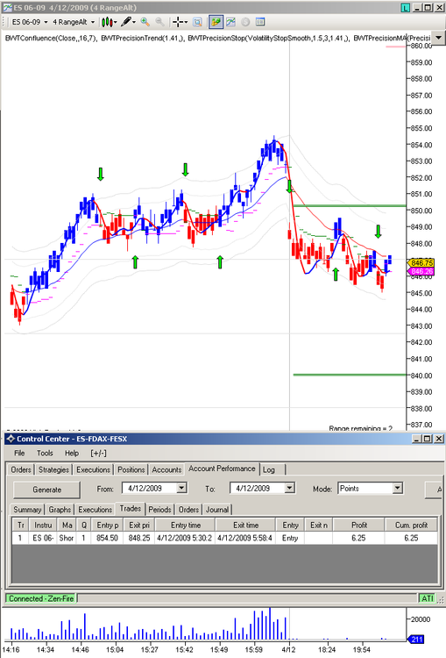Click the Control Center title bar icon
This screenshot has width=446, height=658.
11,439
